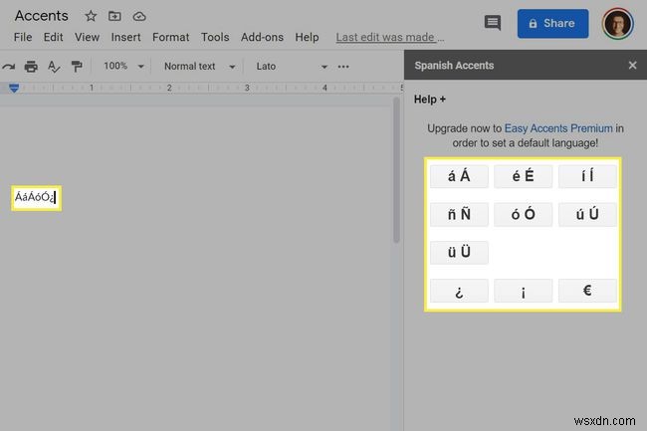Click the document vertical scrollbar
Image resolution: width=647 pixels, height=431 pixels.
point(396,170)
